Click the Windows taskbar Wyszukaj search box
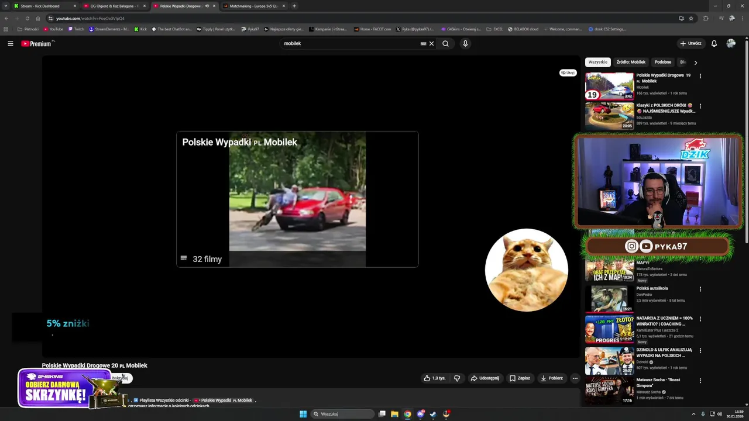The image size is (749, 421). point(342,414)
